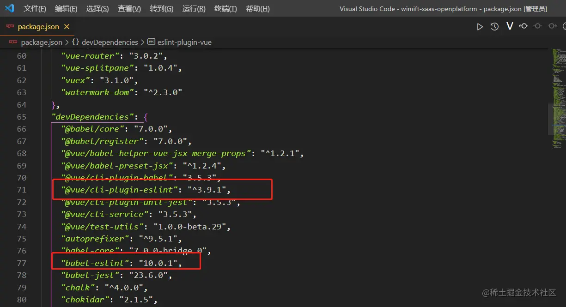The width and height of the screenshot is (566, 307).
Task: Click "@vue/cli-plugin-eslint" key text
Action: coord(120,190)
